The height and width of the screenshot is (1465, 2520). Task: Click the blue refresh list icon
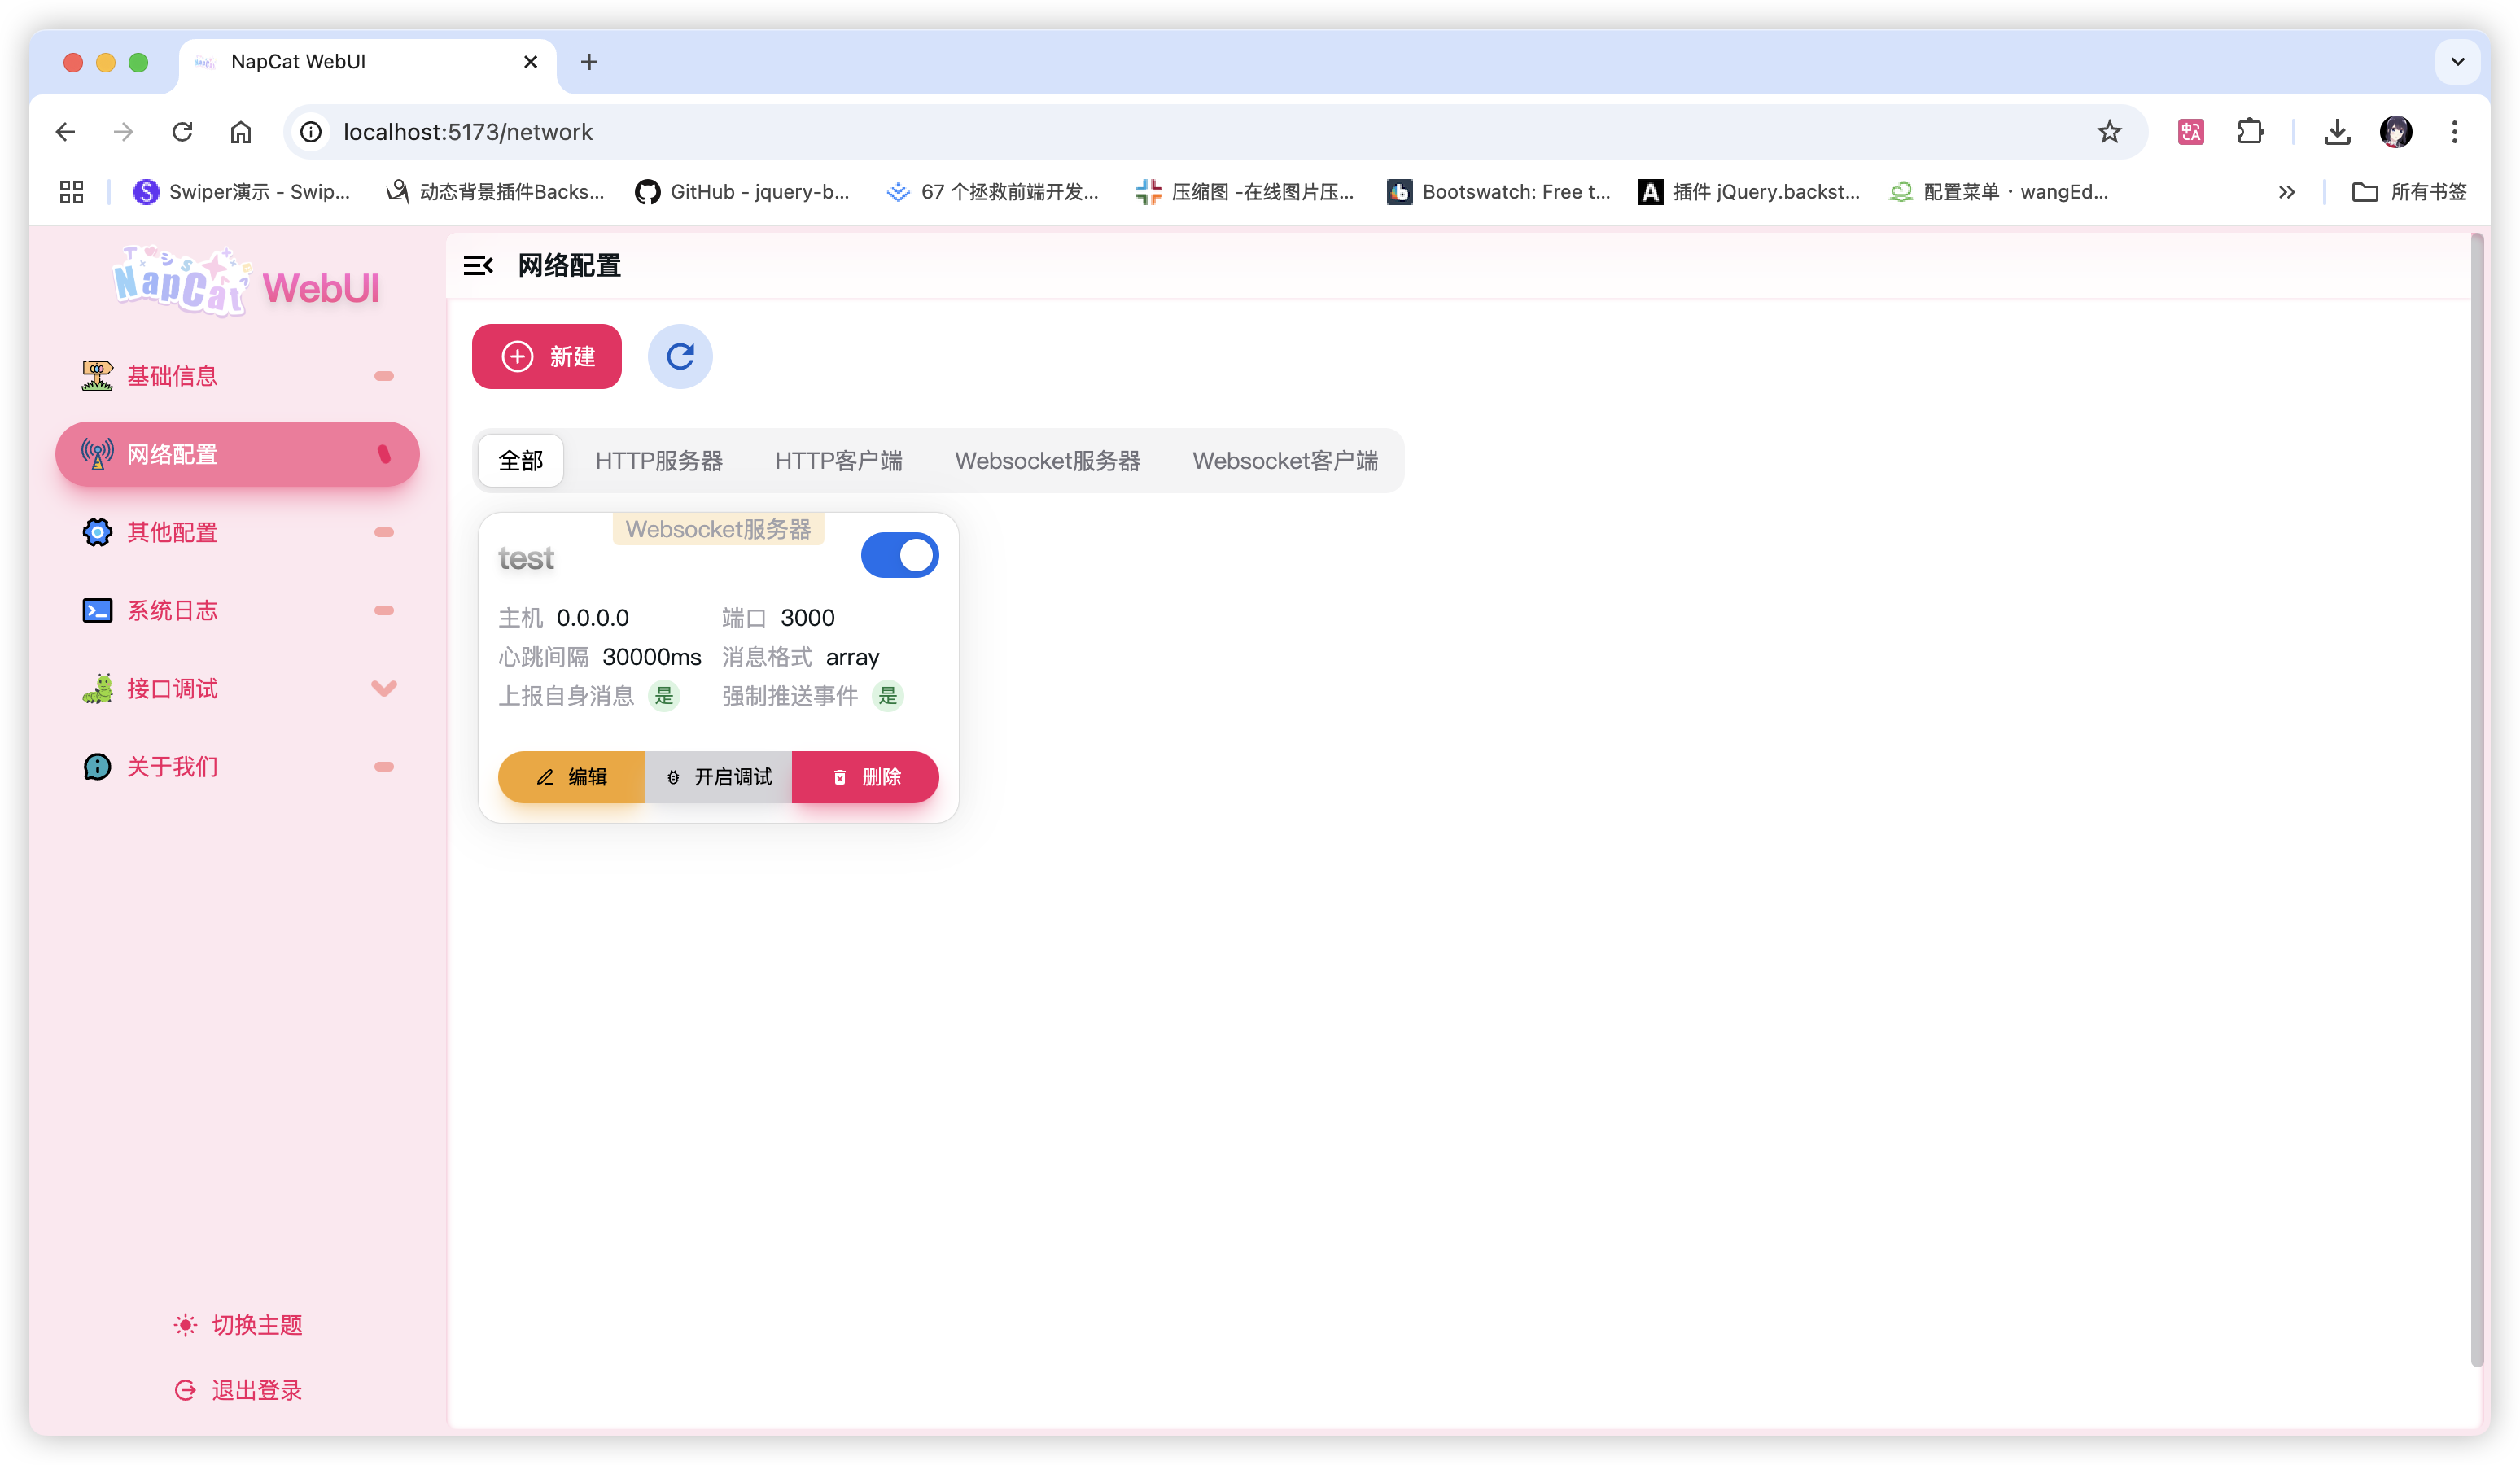[680, 356]
